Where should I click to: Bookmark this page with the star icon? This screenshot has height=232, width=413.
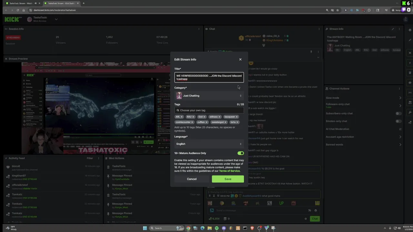tap(337, 10)
